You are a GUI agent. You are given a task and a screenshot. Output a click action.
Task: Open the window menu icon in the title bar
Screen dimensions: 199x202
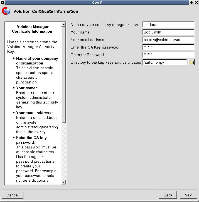pos(2,2)
